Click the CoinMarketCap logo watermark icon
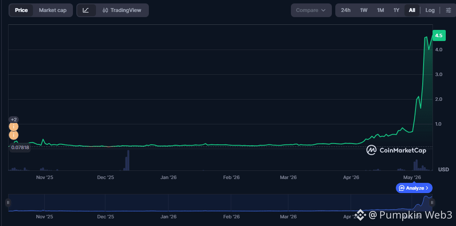This screenshot has width=456, height=226. [x=372, y=150]
